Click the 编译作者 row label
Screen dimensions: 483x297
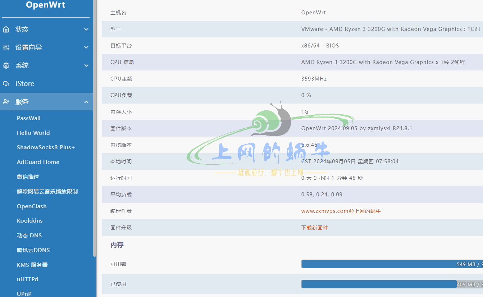(x=121, y=211)
